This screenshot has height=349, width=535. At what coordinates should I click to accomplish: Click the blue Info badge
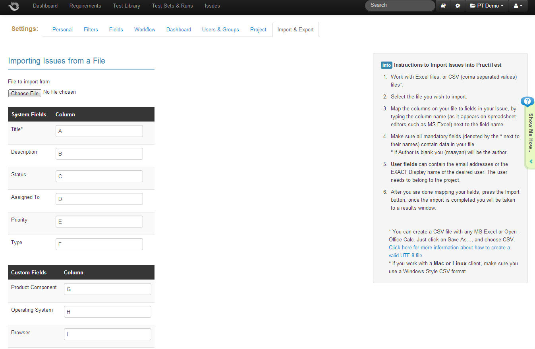click(x=386, y=65)
